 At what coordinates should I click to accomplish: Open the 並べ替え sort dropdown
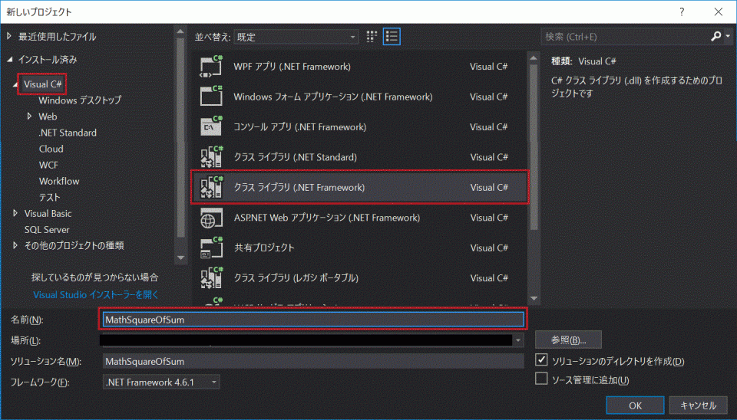point(296,37)
